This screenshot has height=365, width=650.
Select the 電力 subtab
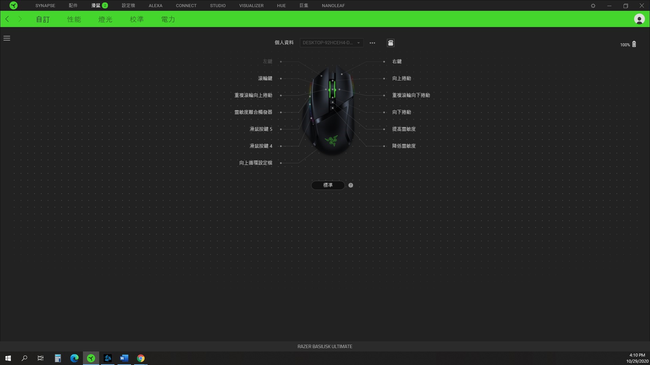(168, 19)
